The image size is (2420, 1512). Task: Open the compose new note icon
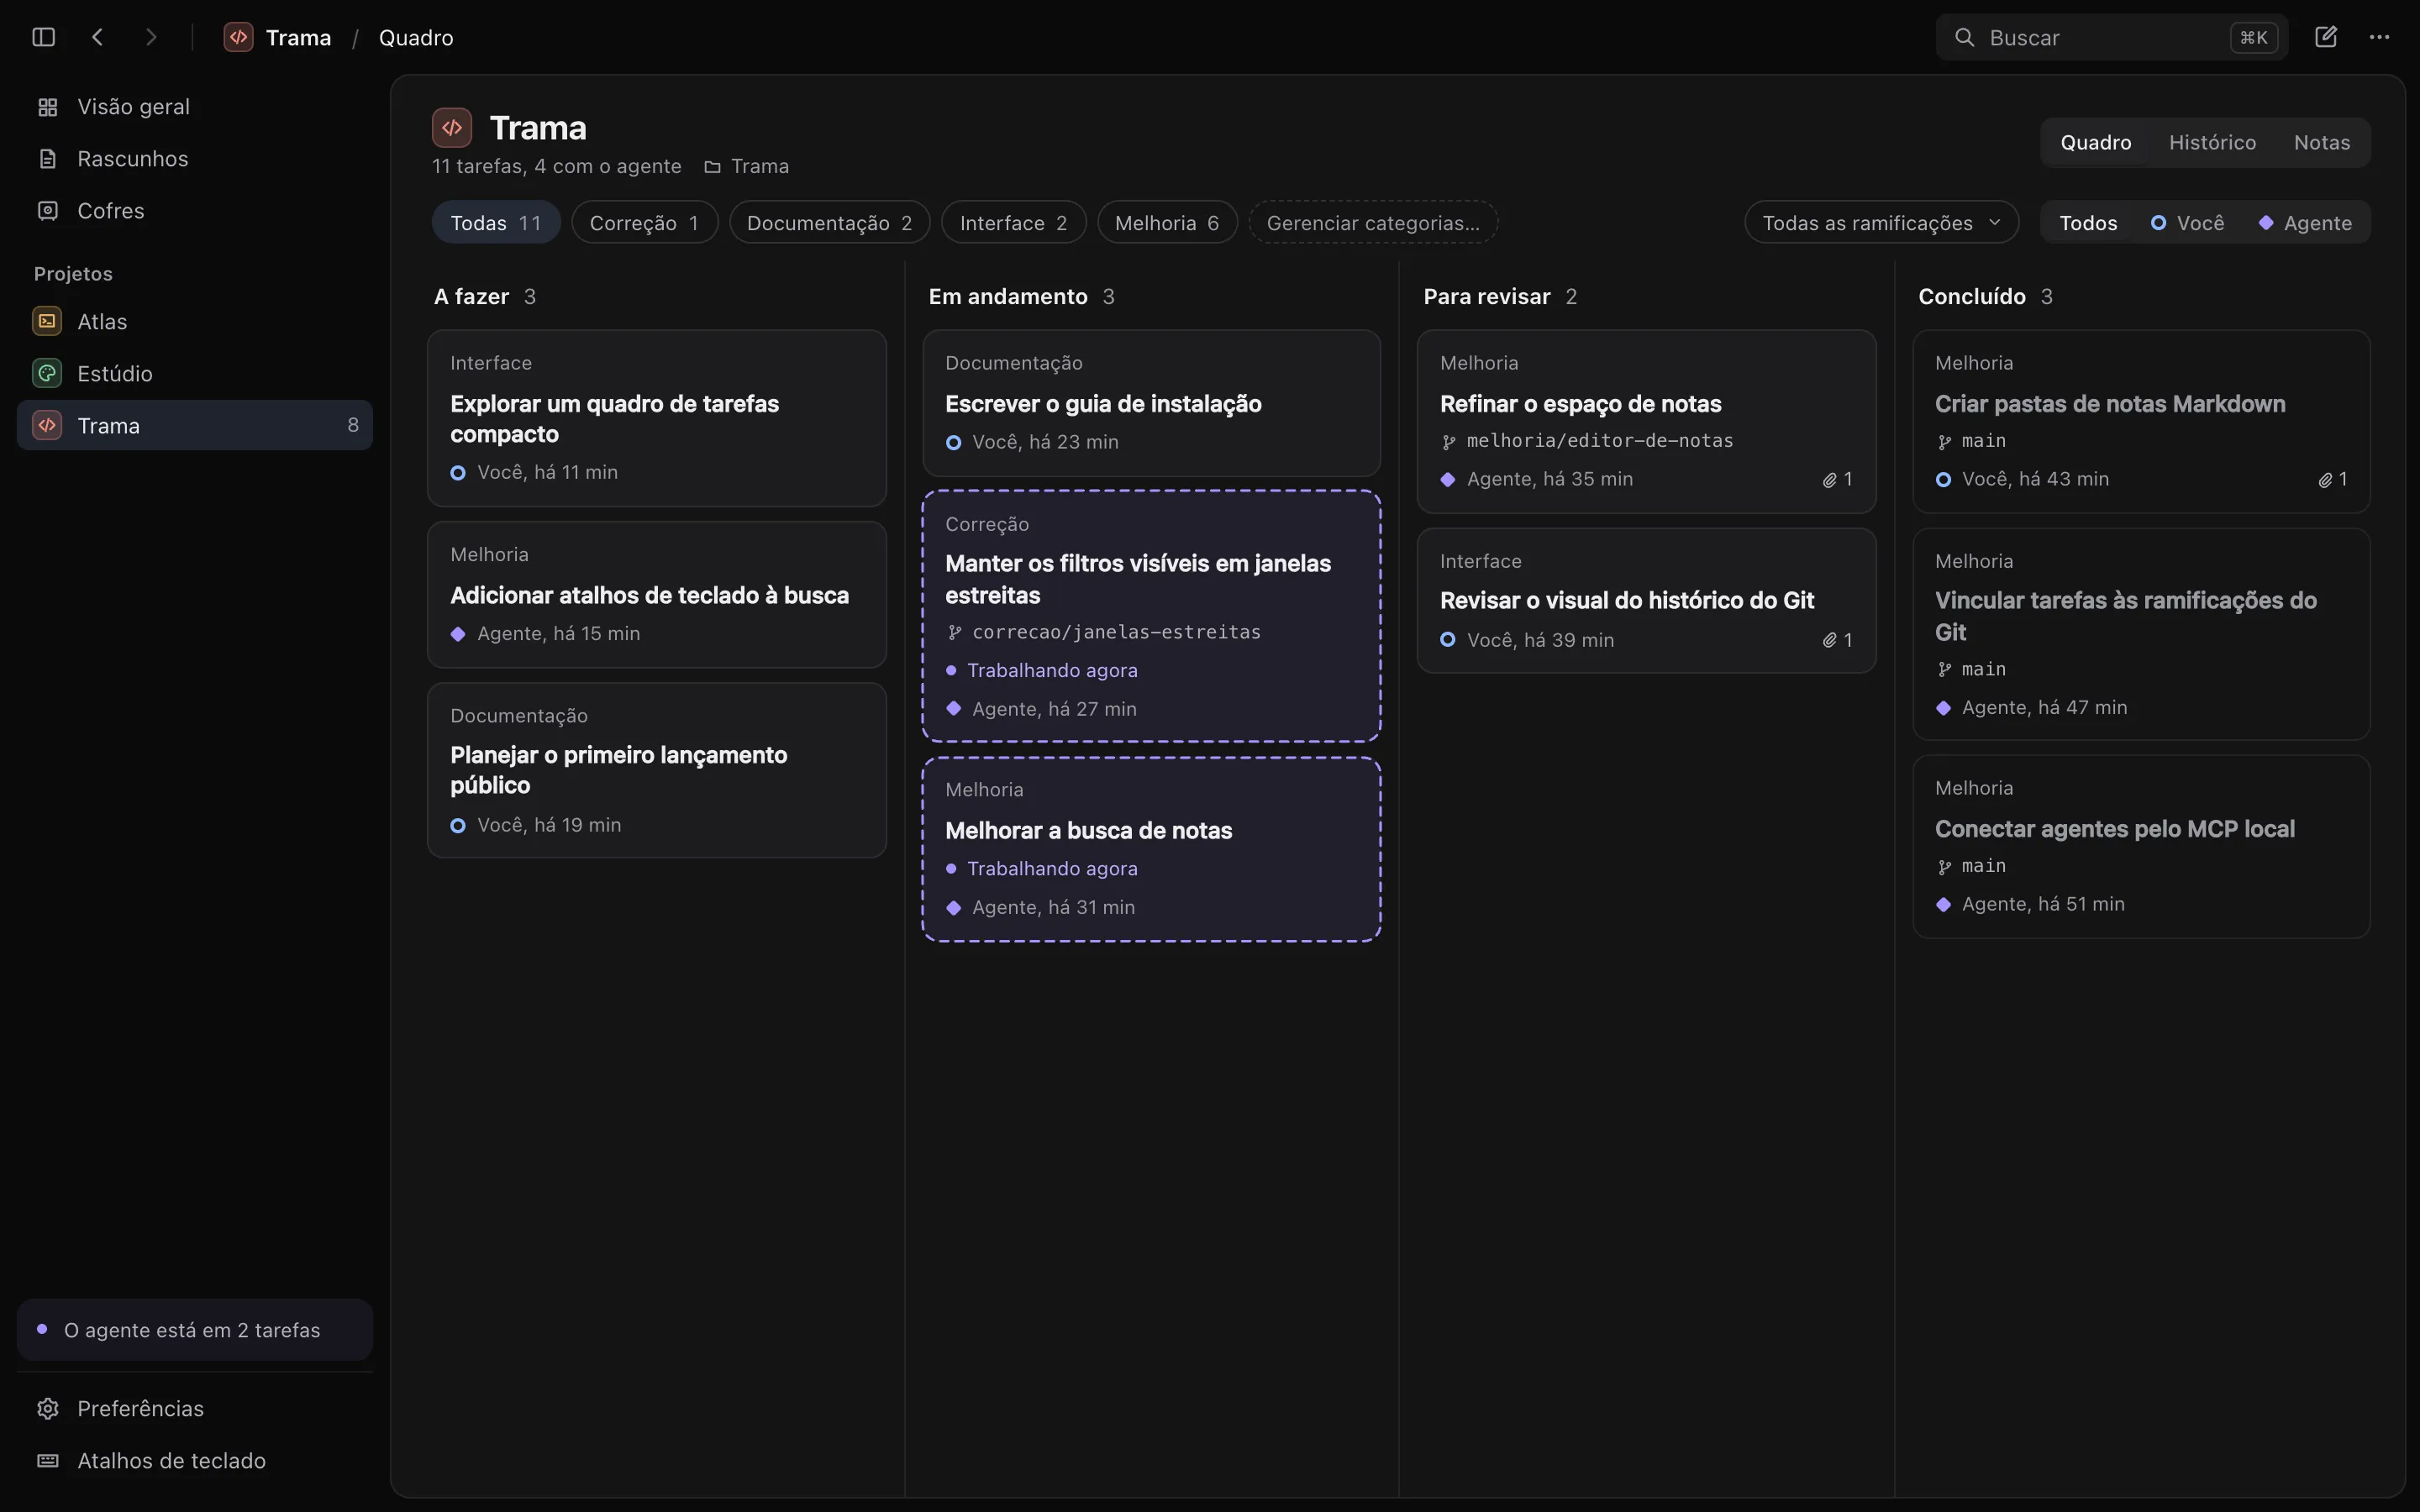pos(2326,37)
